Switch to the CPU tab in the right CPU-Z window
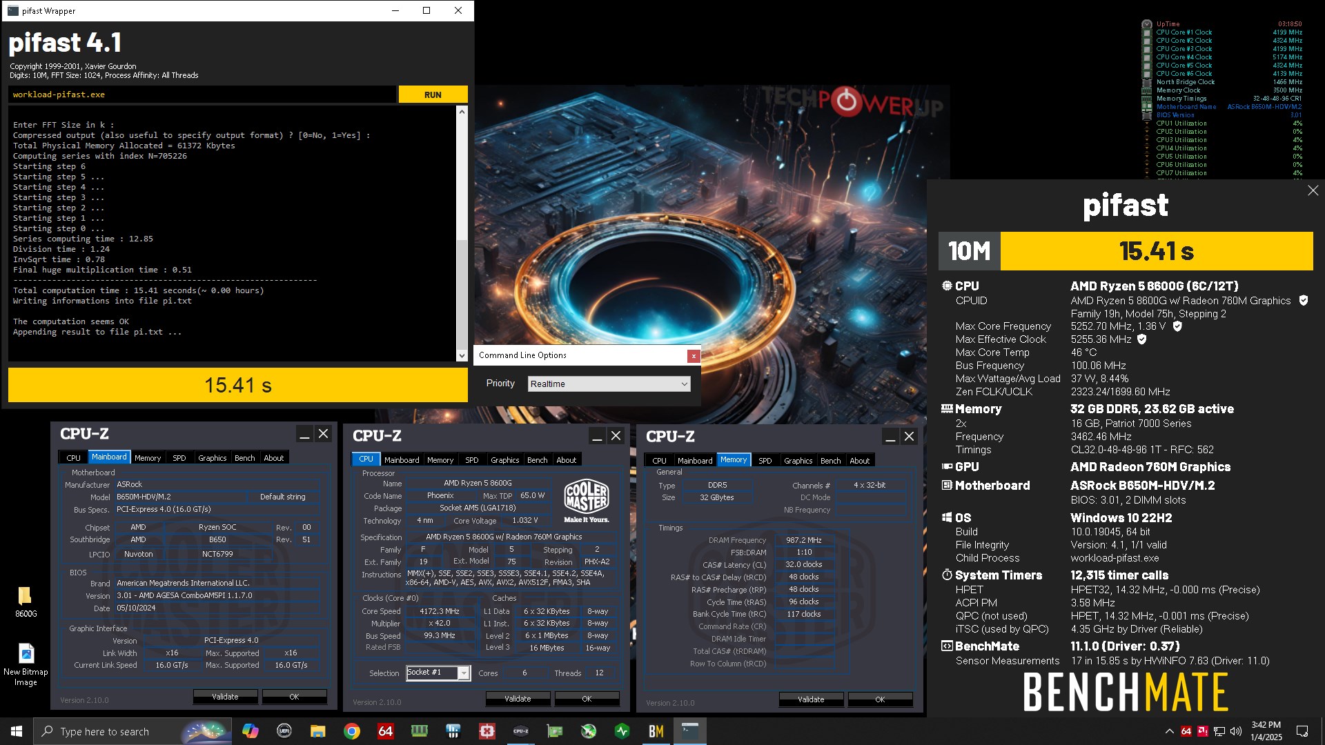 pos(660,461)
